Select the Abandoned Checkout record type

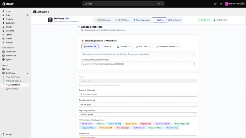click(167, 47)
